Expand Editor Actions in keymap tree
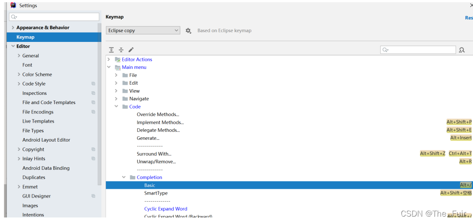Viewport: 473px width, 221px height. tap(109, 60)
